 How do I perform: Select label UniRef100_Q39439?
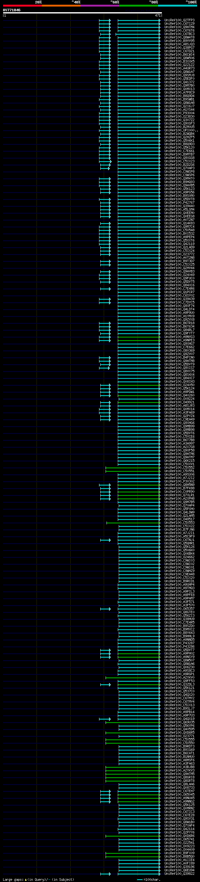[x=179, y=299]
